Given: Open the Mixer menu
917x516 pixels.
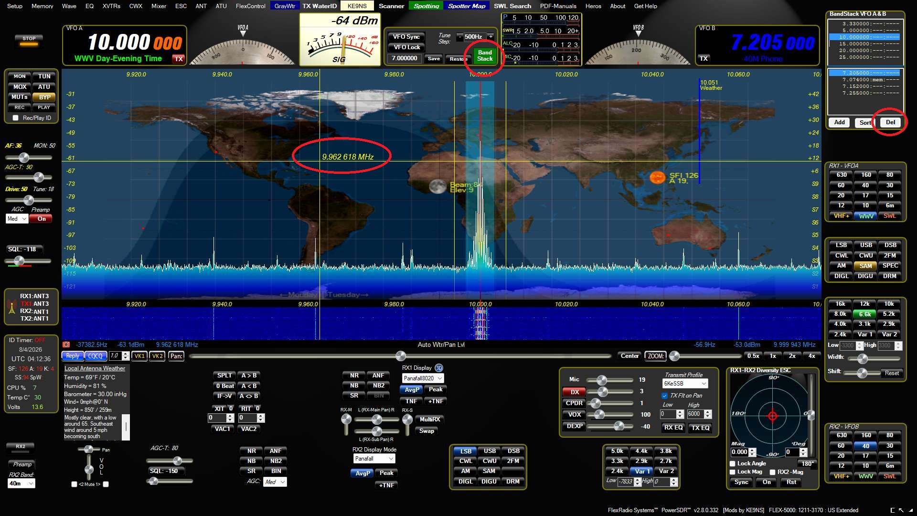Looking at the screenshot, I should (159, 6).
